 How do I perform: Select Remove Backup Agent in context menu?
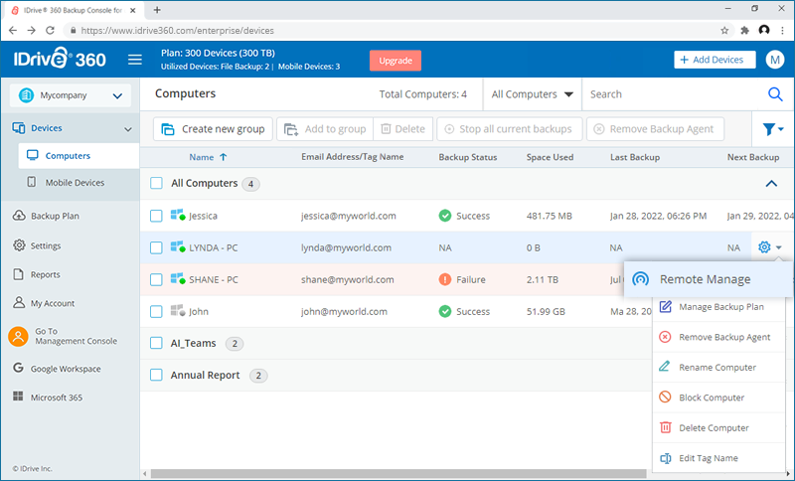[x=718, y=337]
